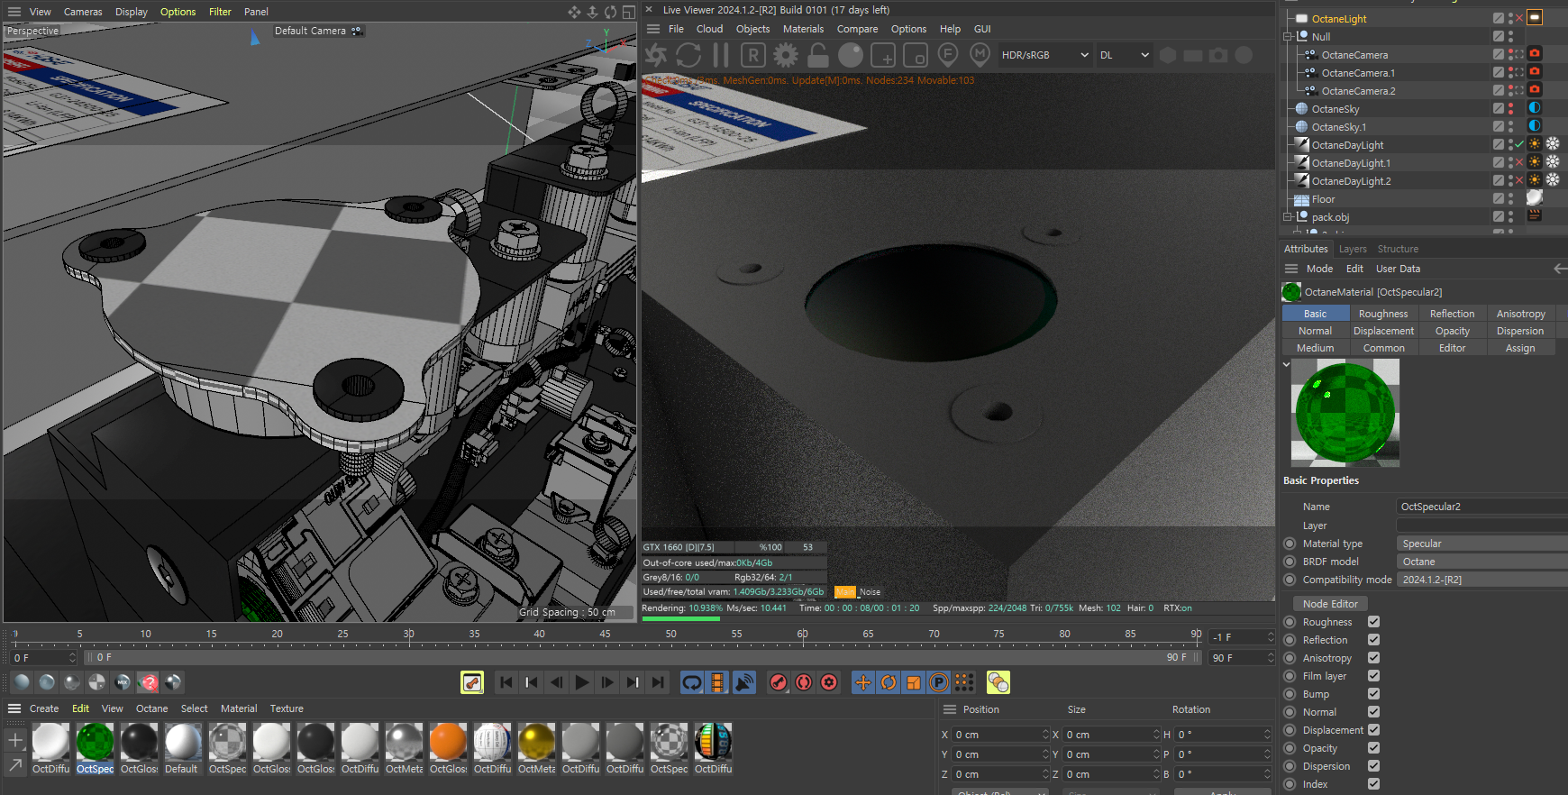Screen dimensions: 1568x795
Task: Toggle the Displacement checkbox
Action: pos(1373,730)
